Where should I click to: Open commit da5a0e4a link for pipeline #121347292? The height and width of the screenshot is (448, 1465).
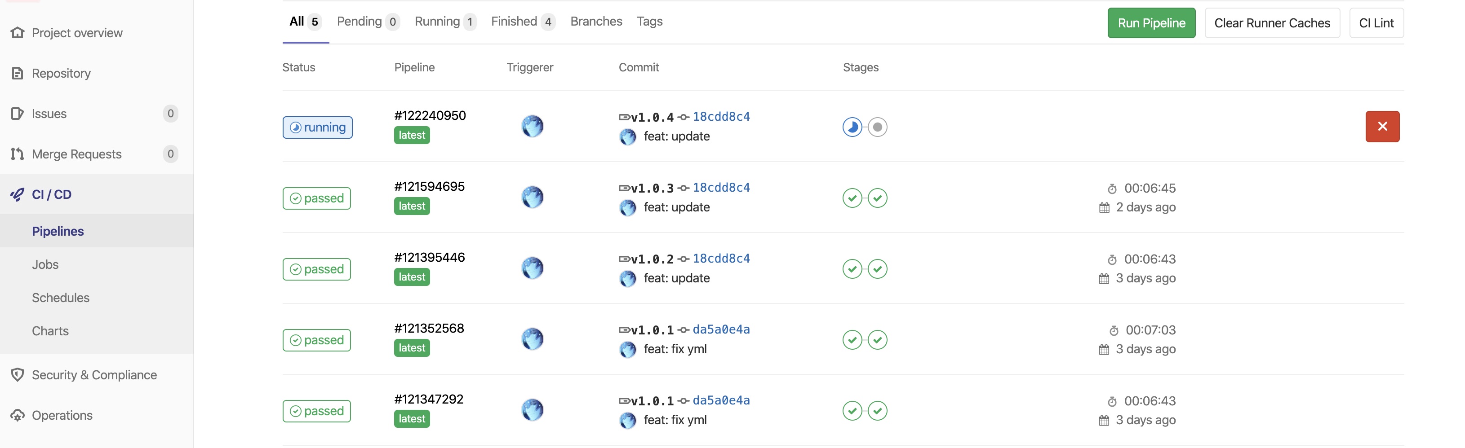(x=720, y=400)
